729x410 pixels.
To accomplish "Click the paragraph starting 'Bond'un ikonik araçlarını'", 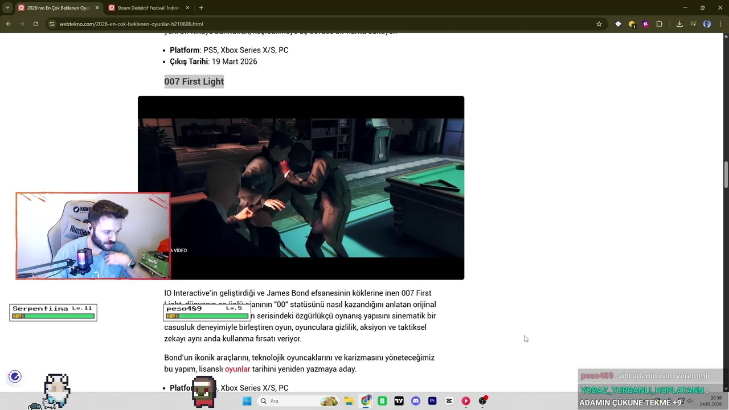I will pos(299,363).
